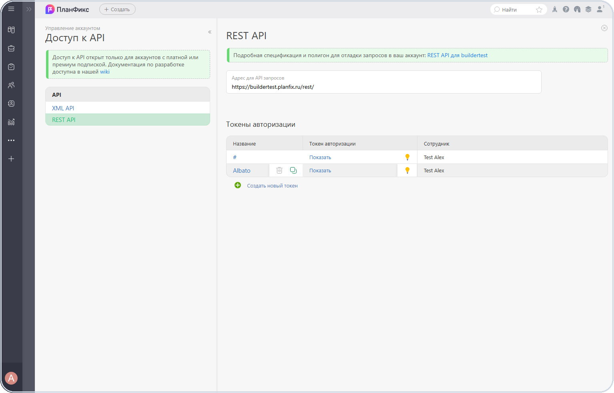
Task: Focus the Найти search field
Action: point(515,10)
